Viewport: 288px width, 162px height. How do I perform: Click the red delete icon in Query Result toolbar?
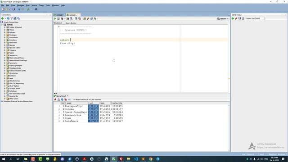(66, 99)
